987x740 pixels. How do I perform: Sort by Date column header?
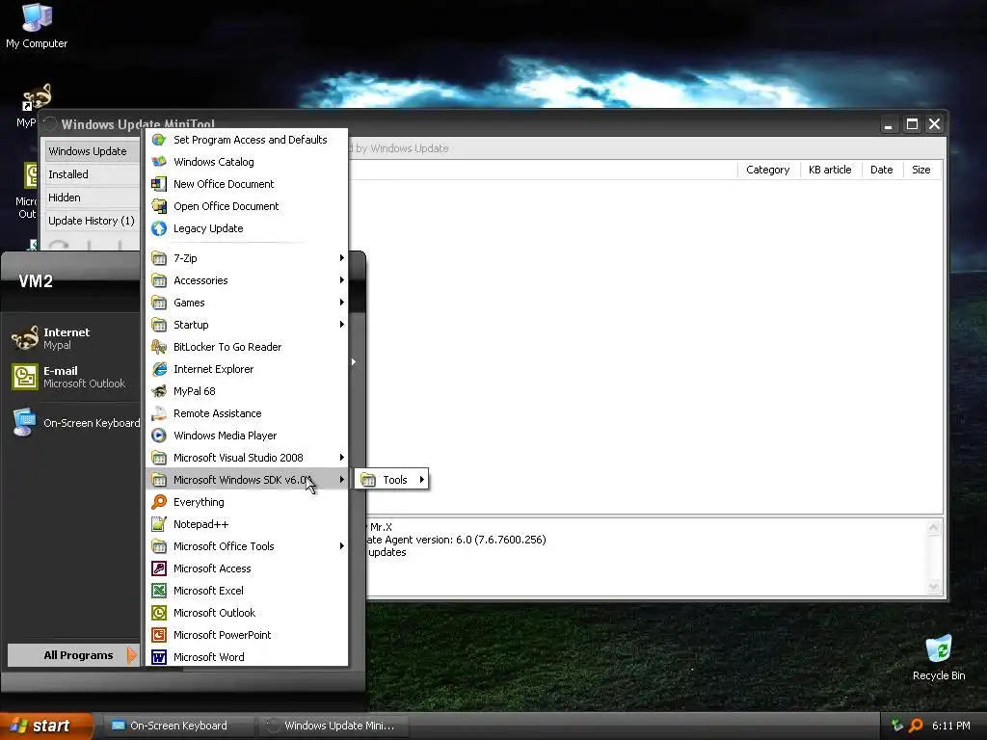[881, 170]
